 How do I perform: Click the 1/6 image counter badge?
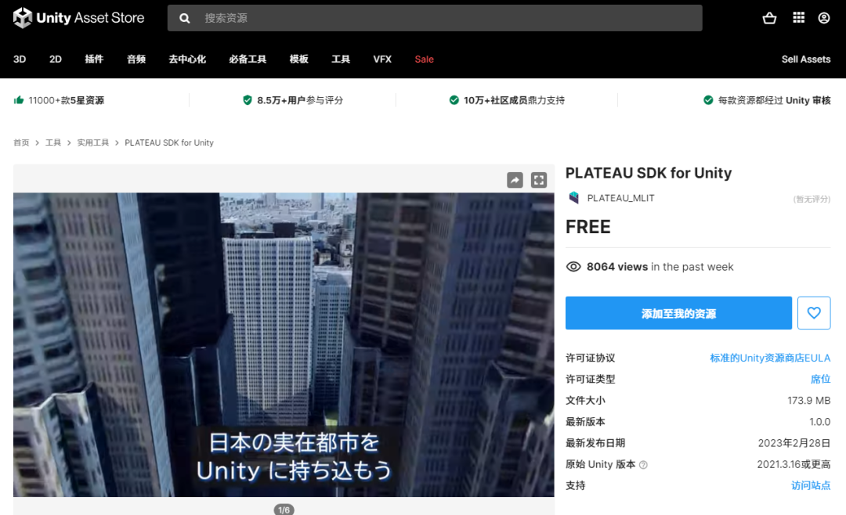284,510
